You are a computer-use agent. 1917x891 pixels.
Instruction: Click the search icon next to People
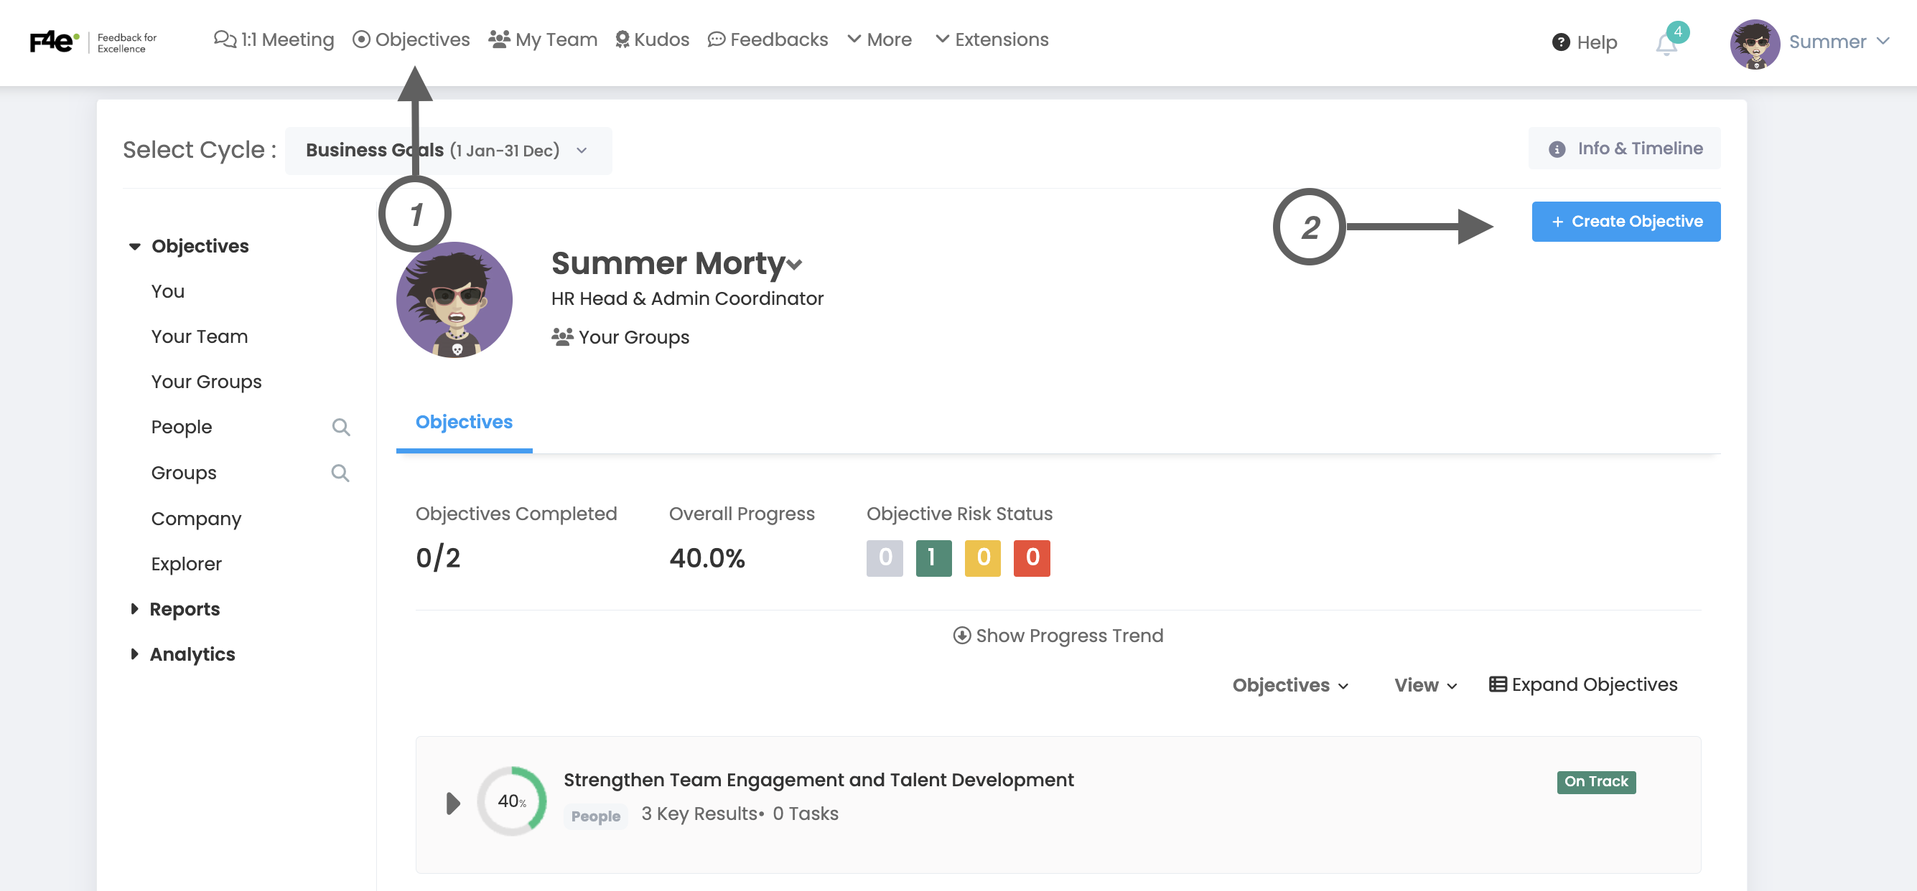[341, 427]
